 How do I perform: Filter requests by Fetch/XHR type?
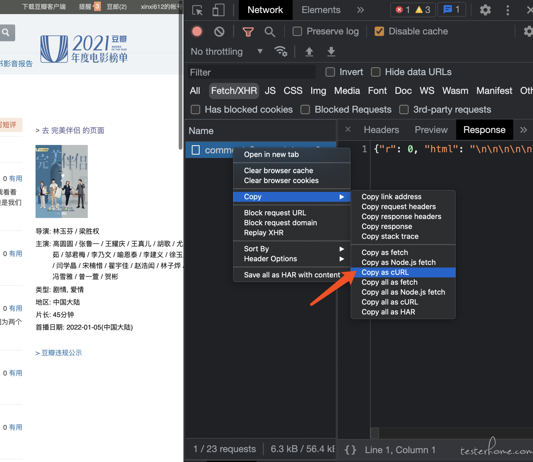234,91
